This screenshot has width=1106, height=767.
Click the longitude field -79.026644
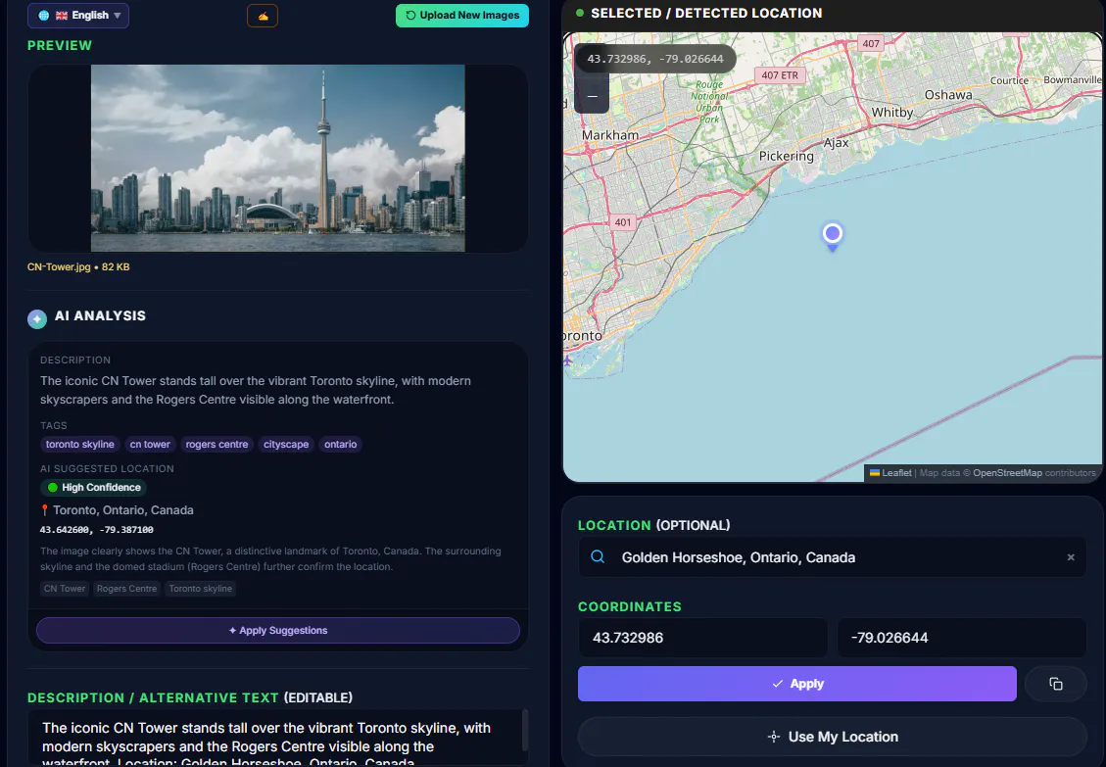(961, 638)
